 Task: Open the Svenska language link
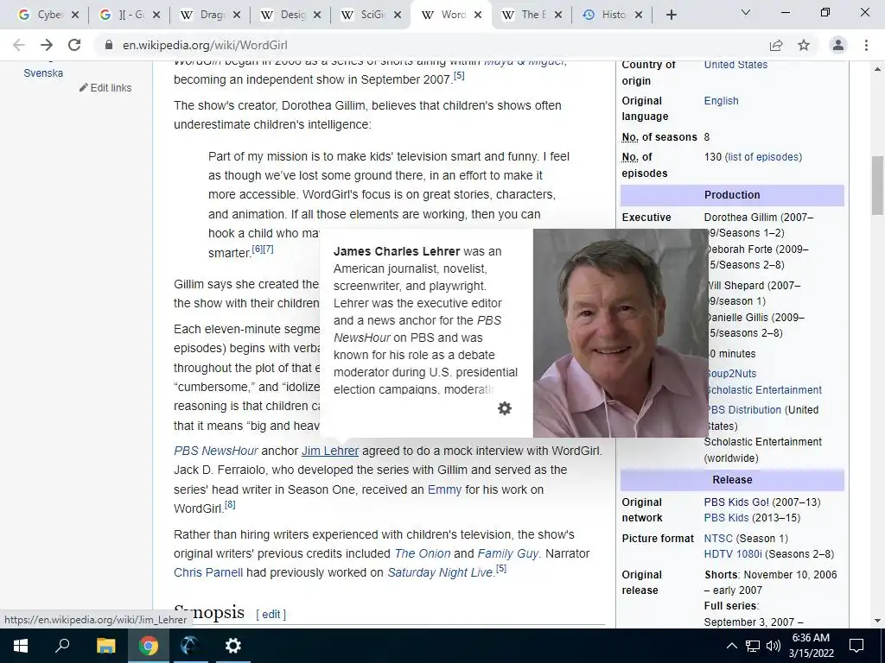click(x=43, y=73)
